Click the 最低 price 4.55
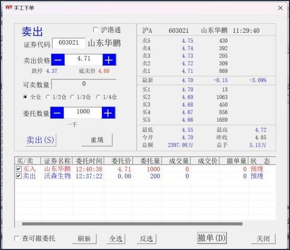 [188, 130]
